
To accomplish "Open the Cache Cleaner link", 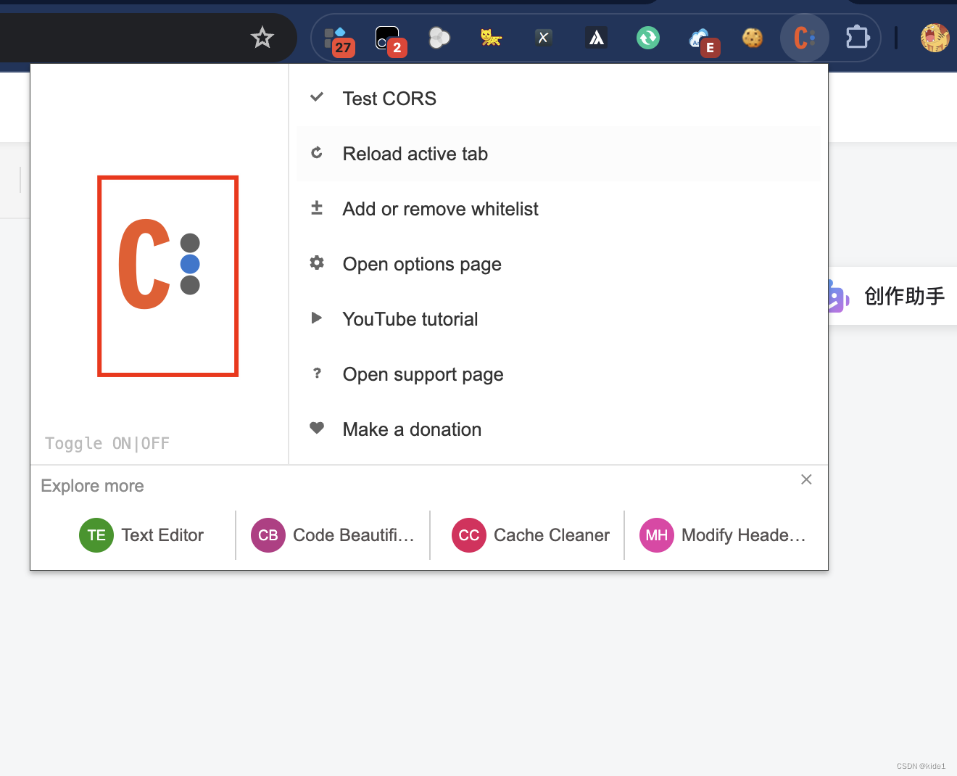I will (x=531, y=535).
